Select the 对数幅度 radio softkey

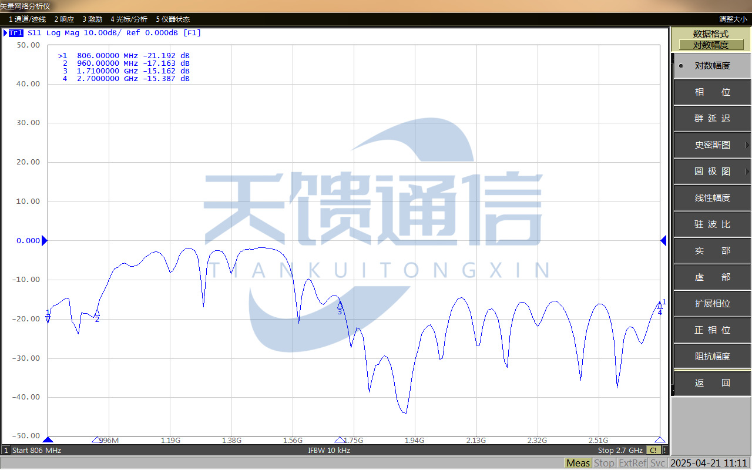click(x=711, y=66)
